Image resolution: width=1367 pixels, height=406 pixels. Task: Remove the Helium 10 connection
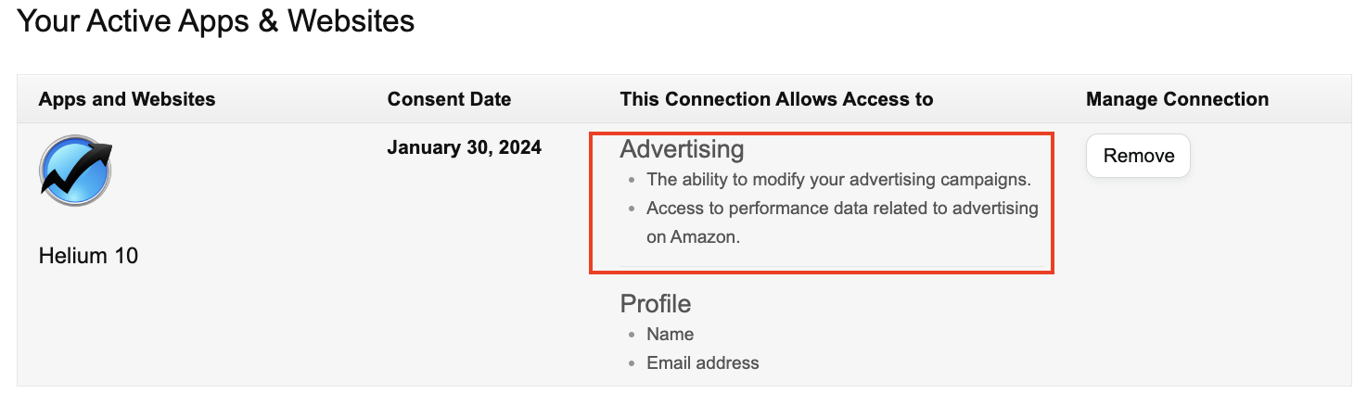pos(1138,156)
